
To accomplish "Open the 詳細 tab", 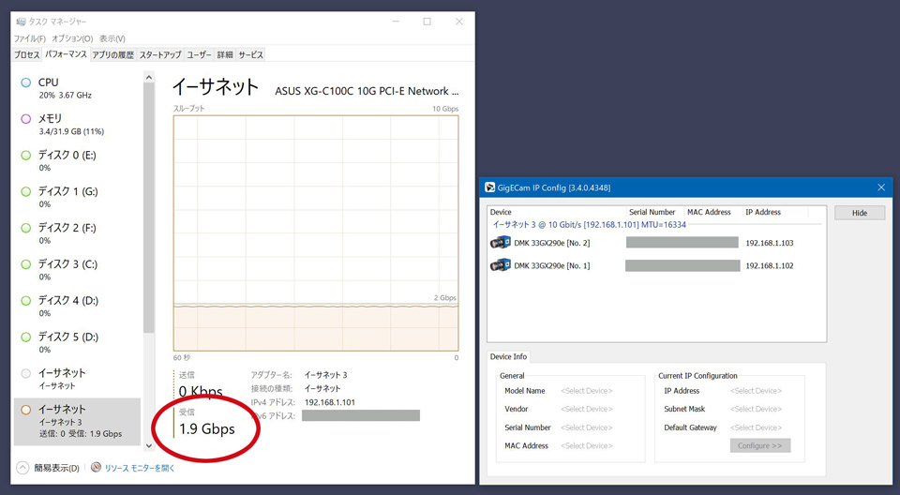I will pos(225,54).
